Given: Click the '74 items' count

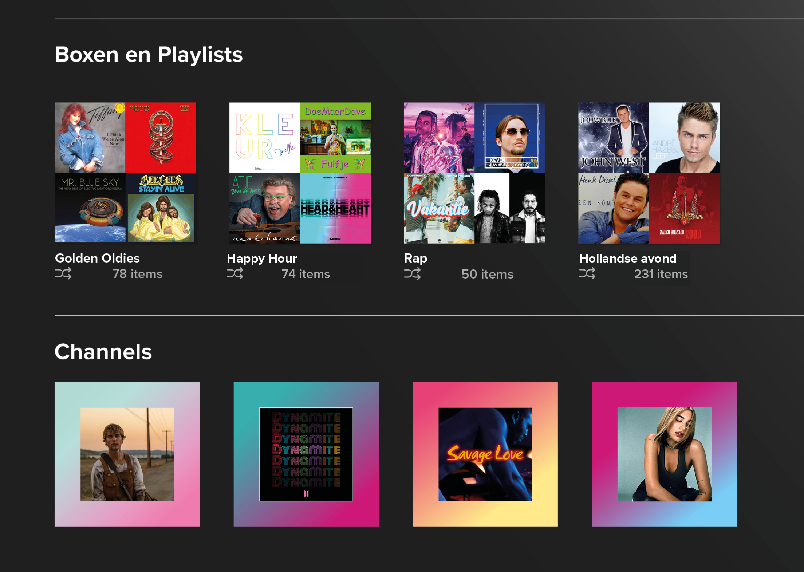Looking at the screenshot, I should tap(306, 274).
